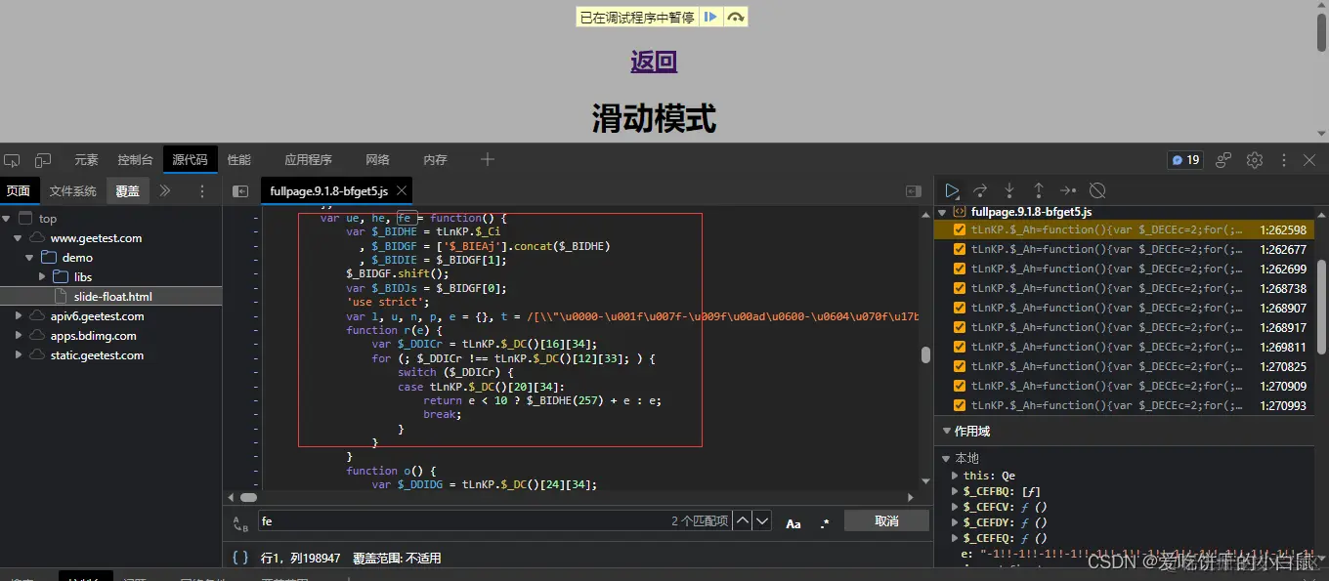1329x581 pixels.
Task: Open the 应用程序 tab
Action: pos(308,160)
